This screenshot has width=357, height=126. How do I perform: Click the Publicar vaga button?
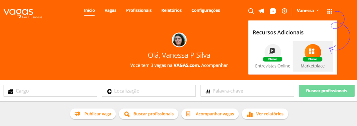(x=93, y=114)
